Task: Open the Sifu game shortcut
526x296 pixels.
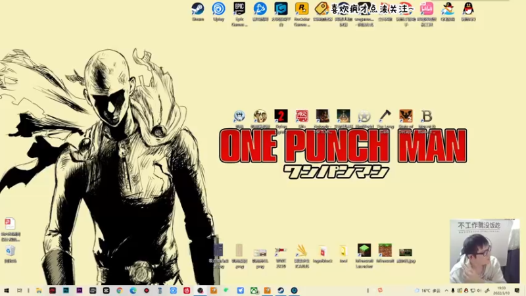Action: click(x=302, y=118)
